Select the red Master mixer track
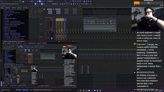164x92 pixels. point(52,29)
